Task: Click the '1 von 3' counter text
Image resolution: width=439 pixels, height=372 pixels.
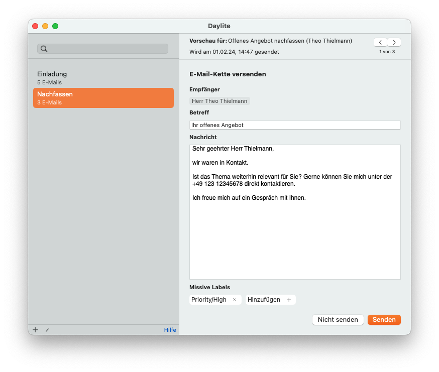Action: (x=387, y=52)
